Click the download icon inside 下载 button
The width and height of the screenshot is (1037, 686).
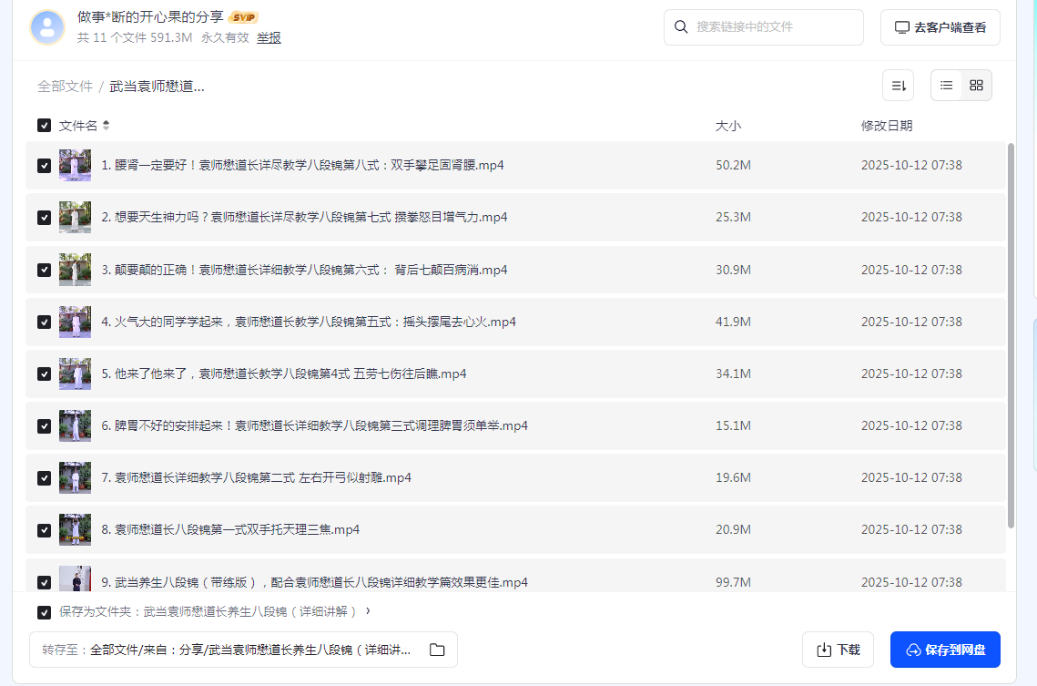tap(823, 650)
